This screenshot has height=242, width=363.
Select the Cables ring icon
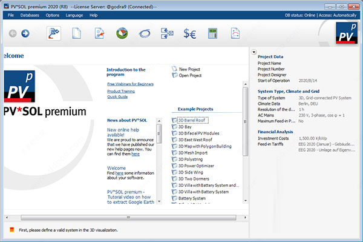point(145,33)
